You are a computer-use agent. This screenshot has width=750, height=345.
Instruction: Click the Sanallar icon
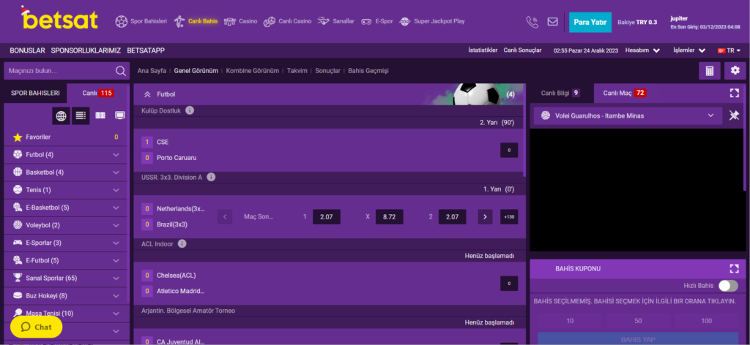click(324, 21)
